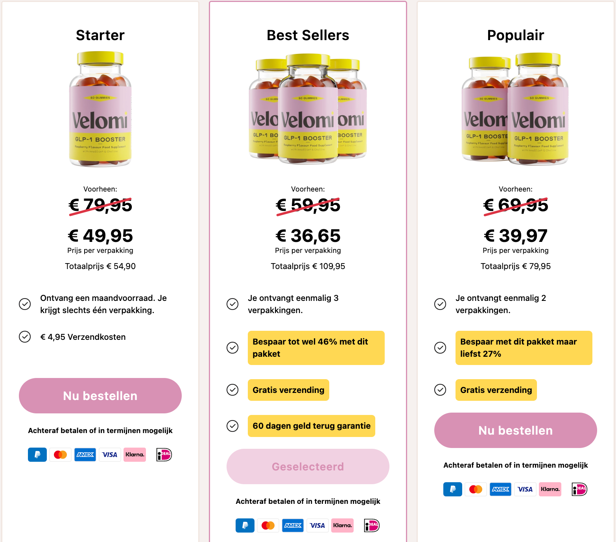Image resolution: width=616 pixels, height=542 pixels.
Task: Click the Geselecteerd button
Action: coord(308,466)
